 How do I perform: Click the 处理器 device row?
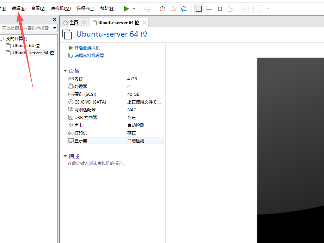click(x=115, y=87)
